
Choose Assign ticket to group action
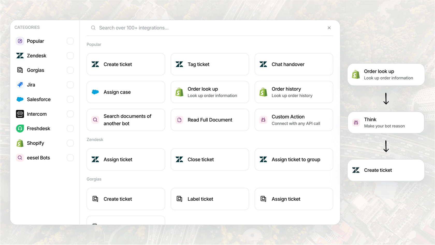coord(294,159)
